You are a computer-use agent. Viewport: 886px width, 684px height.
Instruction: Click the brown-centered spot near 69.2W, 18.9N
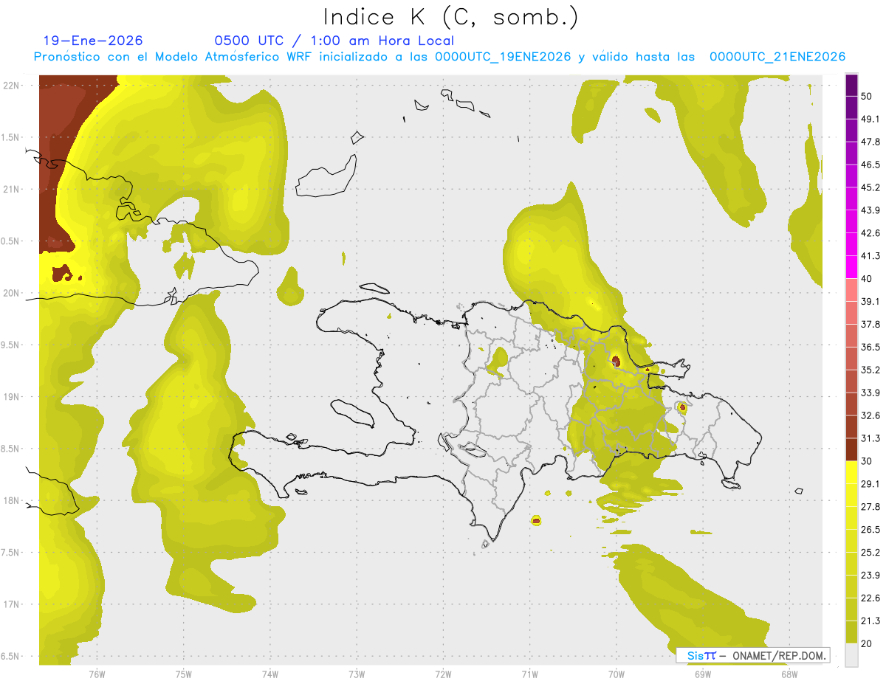[x=682, y=407]
